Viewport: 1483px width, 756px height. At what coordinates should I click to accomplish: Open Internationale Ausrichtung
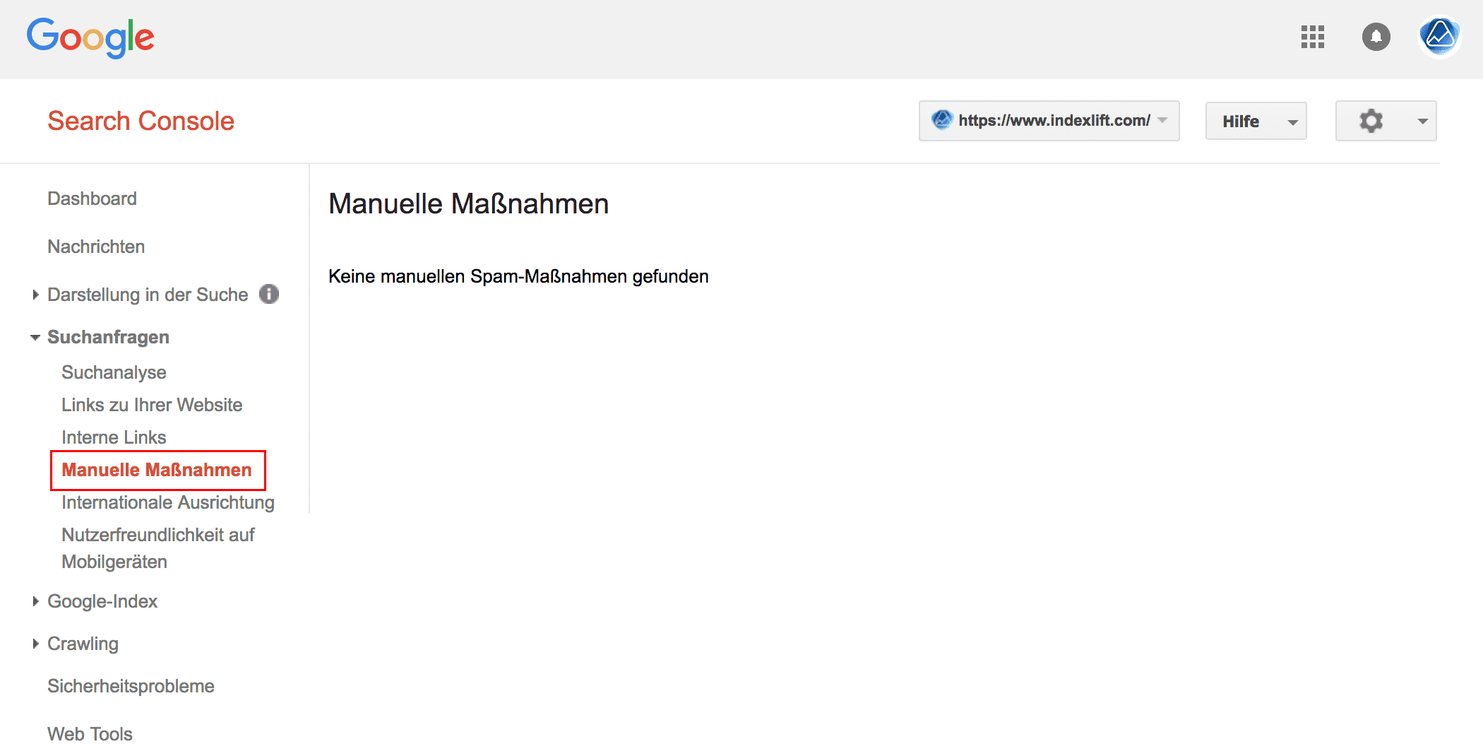tap(168, 502)
